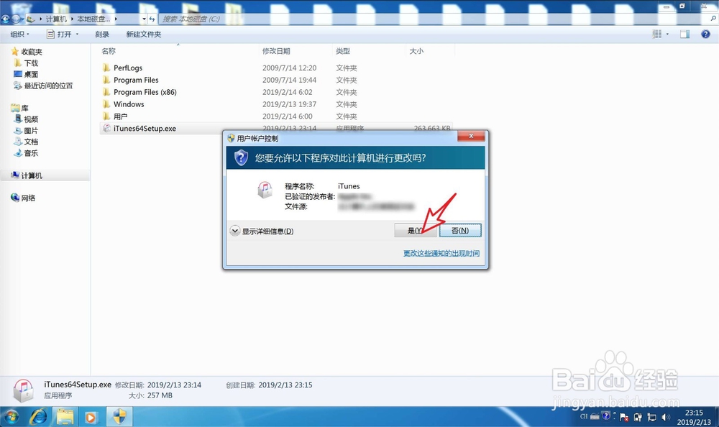Open the Windows Start button
This screenshot has width=719, height=427.
(11, 416)
